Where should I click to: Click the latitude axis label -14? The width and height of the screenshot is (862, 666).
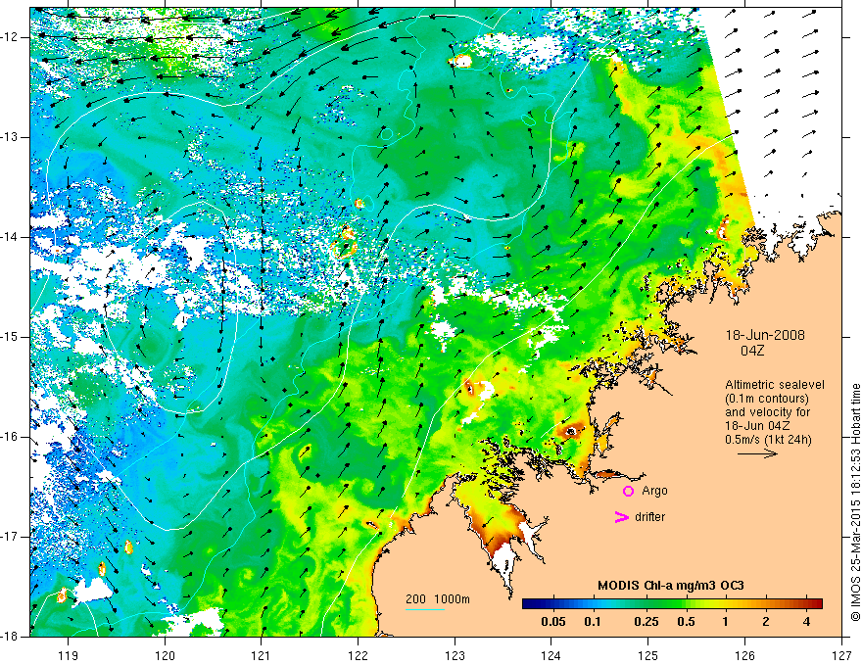(10, 237)
